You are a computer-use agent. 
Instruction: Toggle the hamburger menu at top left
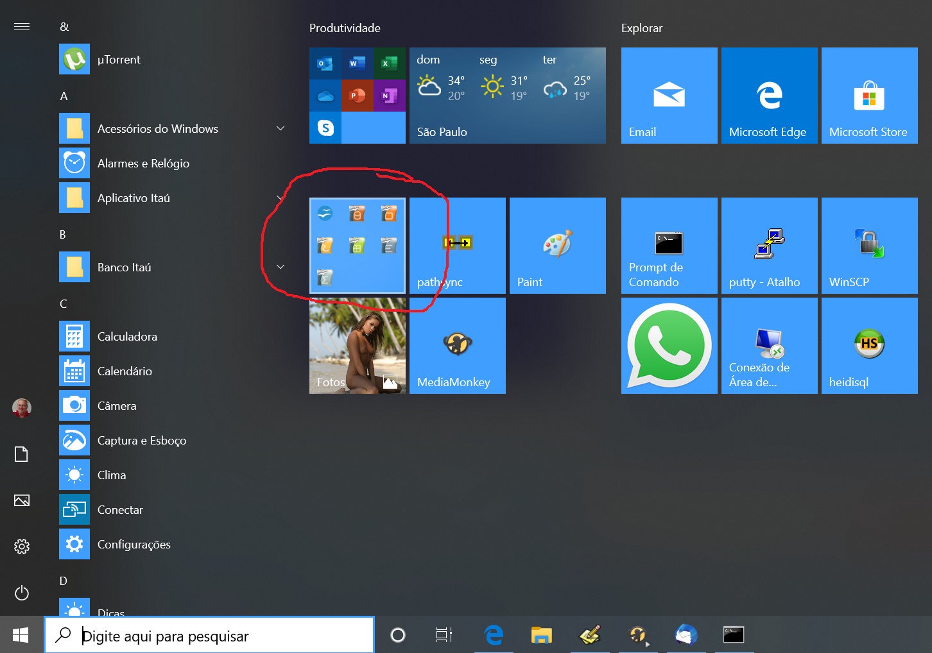click(x=22, y=26)
